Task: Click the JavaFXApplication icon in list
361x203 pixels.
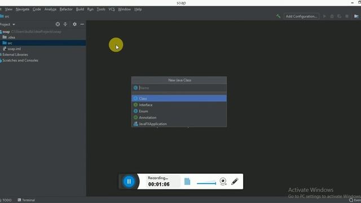Action: [135, 124]
